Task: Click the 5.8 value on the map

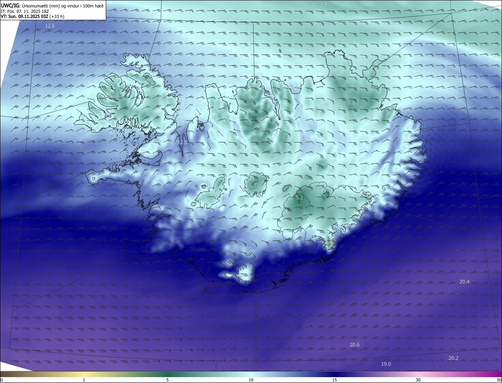Action: [x=271, y=121]
